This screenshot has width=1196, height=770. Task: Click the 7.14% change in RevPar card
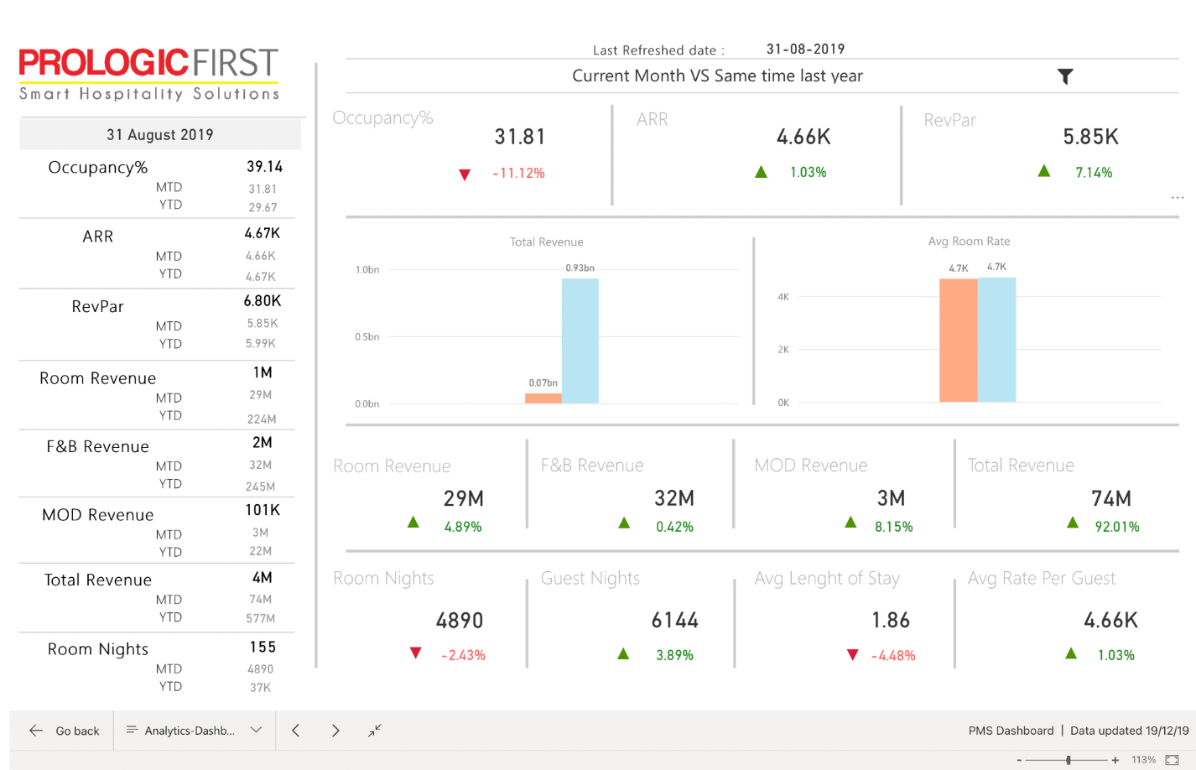tap(1094, 172)
